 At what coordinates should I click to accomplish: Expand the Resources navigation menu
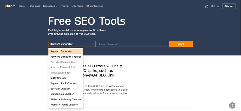[x=50, y=6]
